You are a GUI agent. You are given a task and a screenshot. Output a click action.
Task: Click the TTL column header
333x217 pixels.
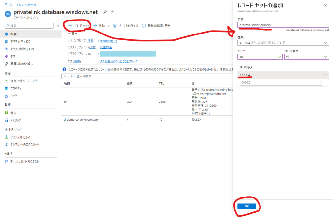(x=161, y=83)
